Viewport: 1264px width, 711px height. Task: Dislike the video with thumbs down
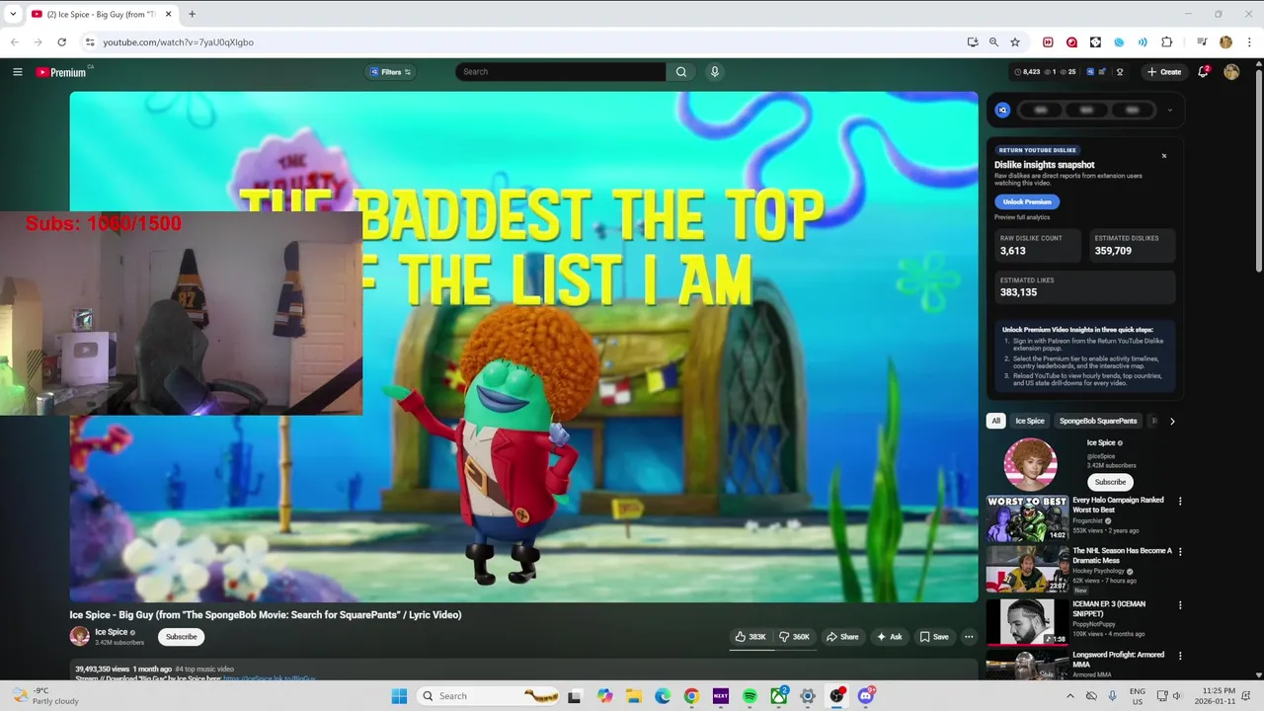794,637
